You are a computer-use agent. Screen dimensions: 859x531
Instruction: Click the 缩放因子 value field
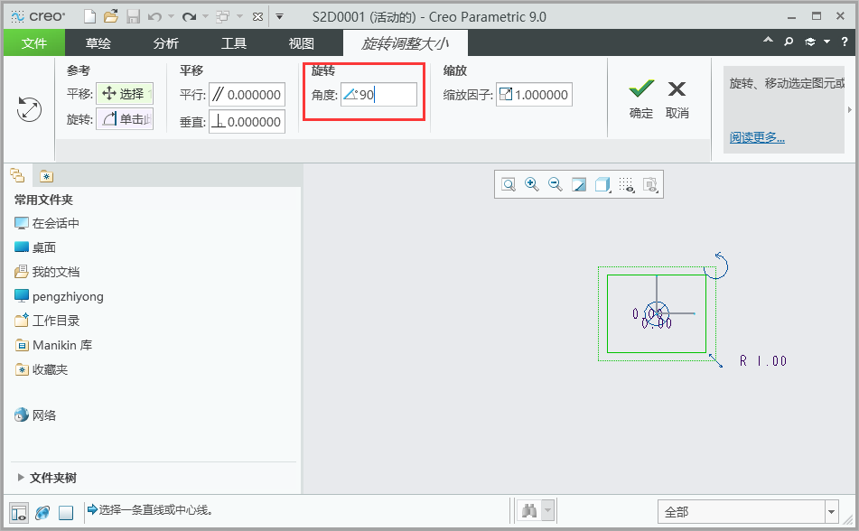(x=534, y=95)
